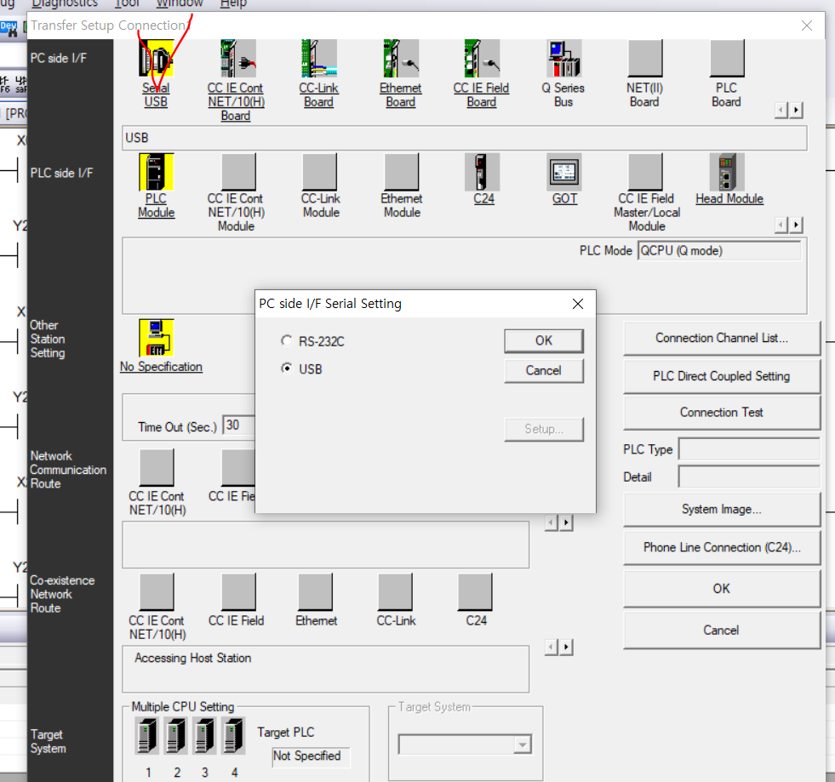Choose Co-existence CC IE Field icon

pos(238,591)
